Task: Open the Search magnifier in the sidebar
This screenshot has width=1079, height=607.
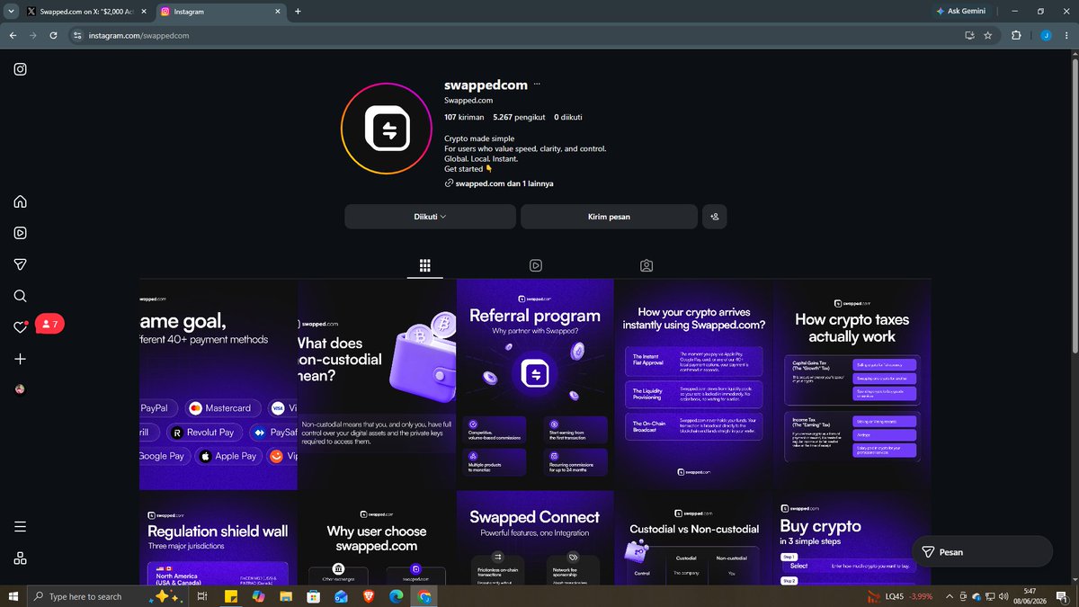Action: pos(20,296)
